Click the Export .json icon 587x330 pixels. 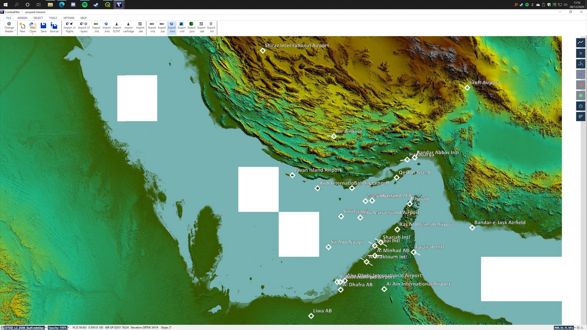191,27
